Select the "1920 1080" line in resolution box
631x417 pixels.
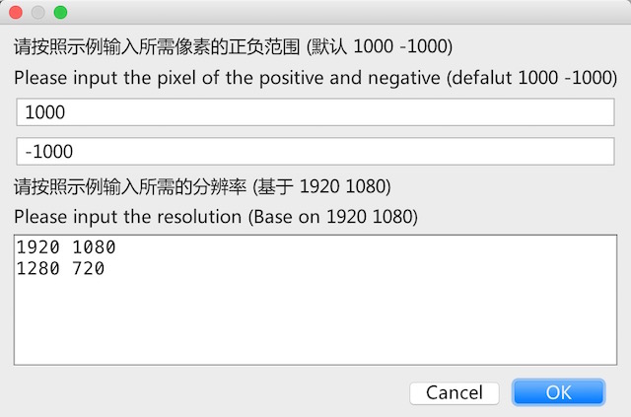tap(66, 247)
